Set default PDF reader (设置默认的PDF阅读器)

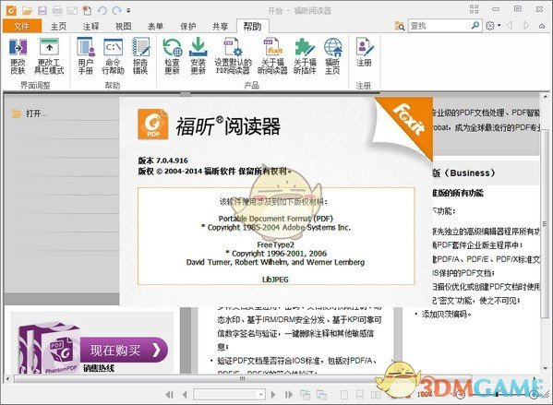[x=233, y=56]
